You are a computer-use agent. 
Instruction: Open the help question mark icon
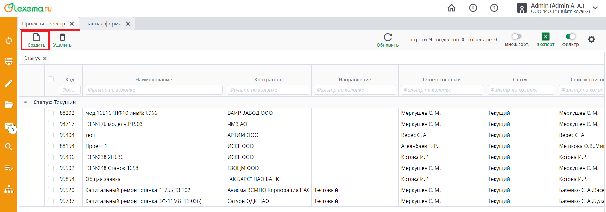click(x=494, y=8)
